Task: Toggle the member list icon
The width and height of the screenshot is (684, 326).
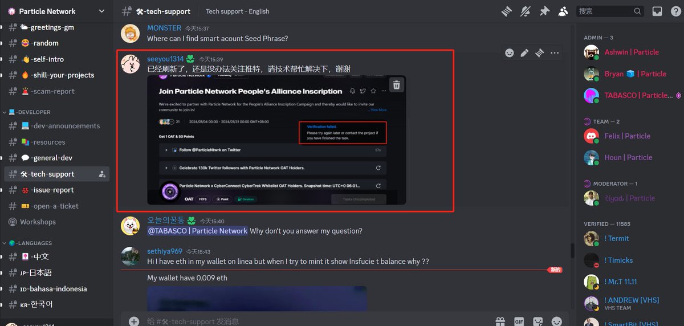Action: tap(563, 11)
